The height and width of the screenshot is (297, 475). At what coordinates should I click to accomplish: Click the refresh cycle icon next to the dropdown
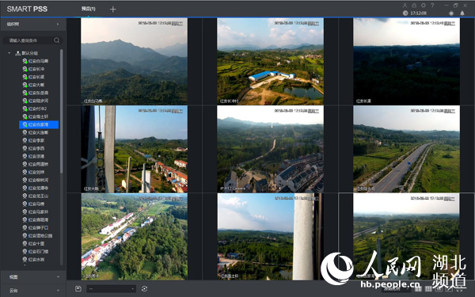pyautogui.click(x=144, y=288)
